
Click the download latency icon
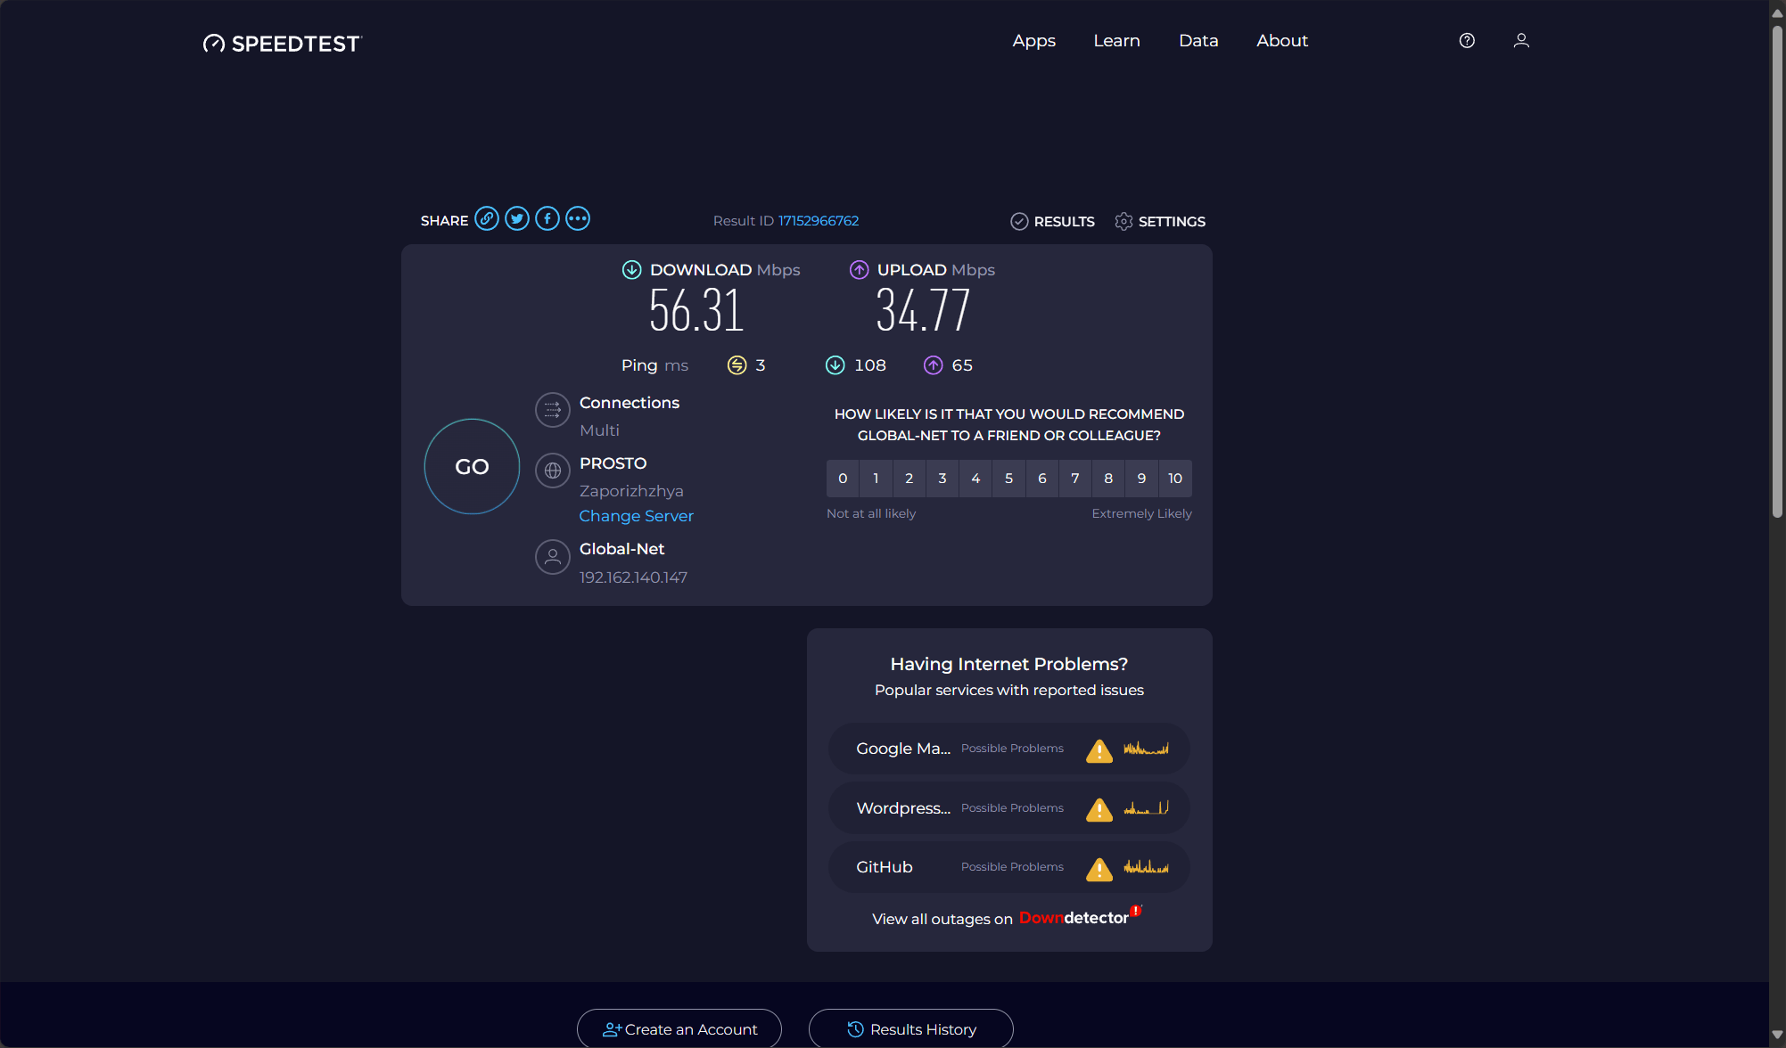[835, 365]
